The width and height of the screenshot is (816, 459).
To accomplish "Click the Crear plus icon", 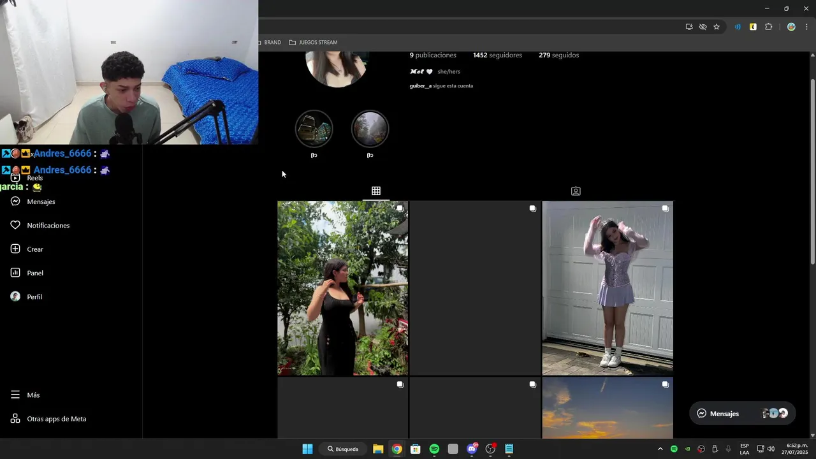I will (15, 249).
